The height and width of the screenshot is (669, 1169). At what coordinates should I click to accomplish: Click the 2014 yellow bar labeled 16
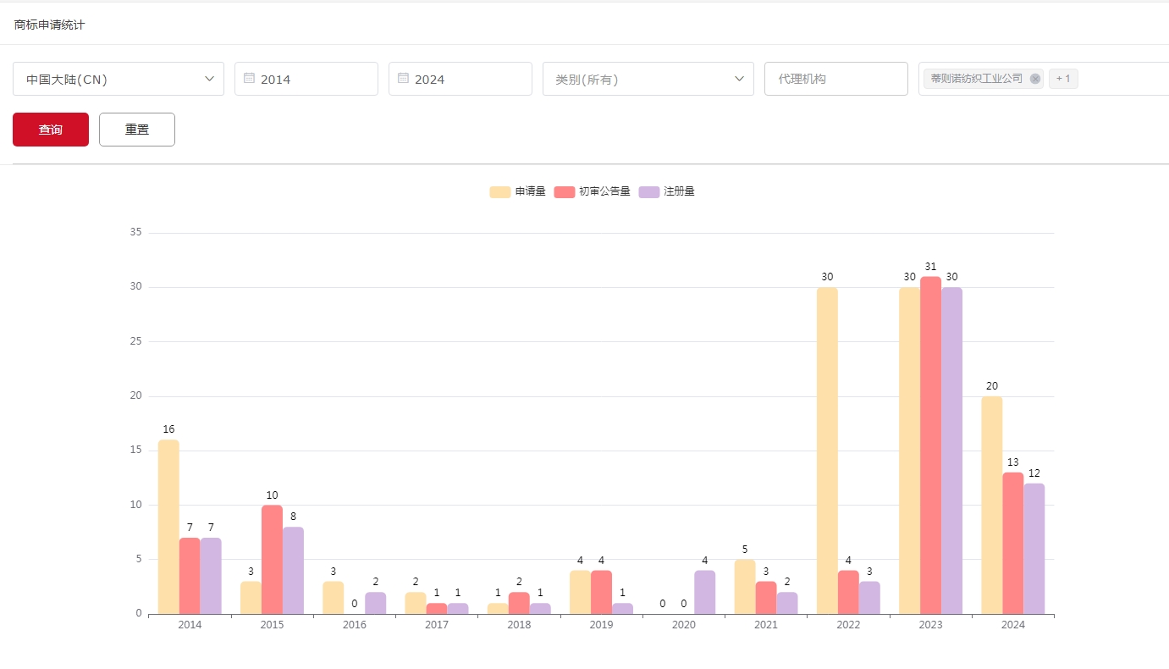point(168,527)
